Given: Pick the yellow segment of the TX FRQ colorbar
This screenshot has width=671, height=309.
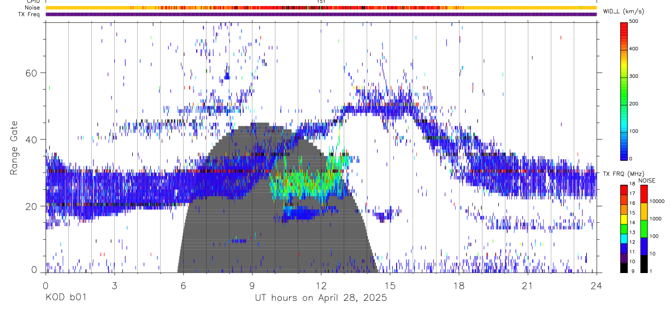Looking at the screenshot, I should (x=623, y=219).
